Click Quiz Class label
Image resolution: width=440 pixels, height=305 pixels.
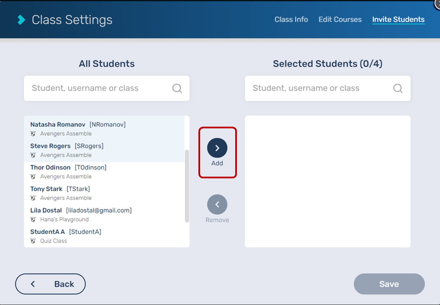(53, 241)
